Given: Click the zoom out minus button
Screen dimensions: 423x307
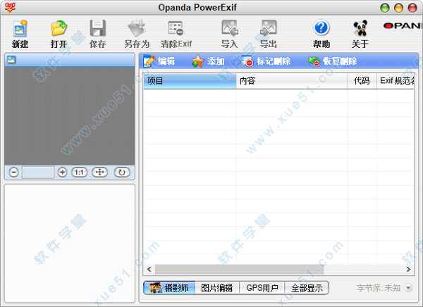Looking at the screenshot, I should click(13, 173).
